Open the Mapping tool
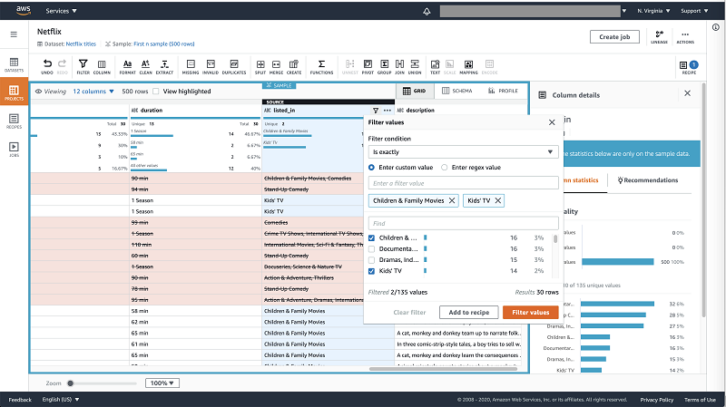This screenshot has width=726, height=407. coord(468,66)
